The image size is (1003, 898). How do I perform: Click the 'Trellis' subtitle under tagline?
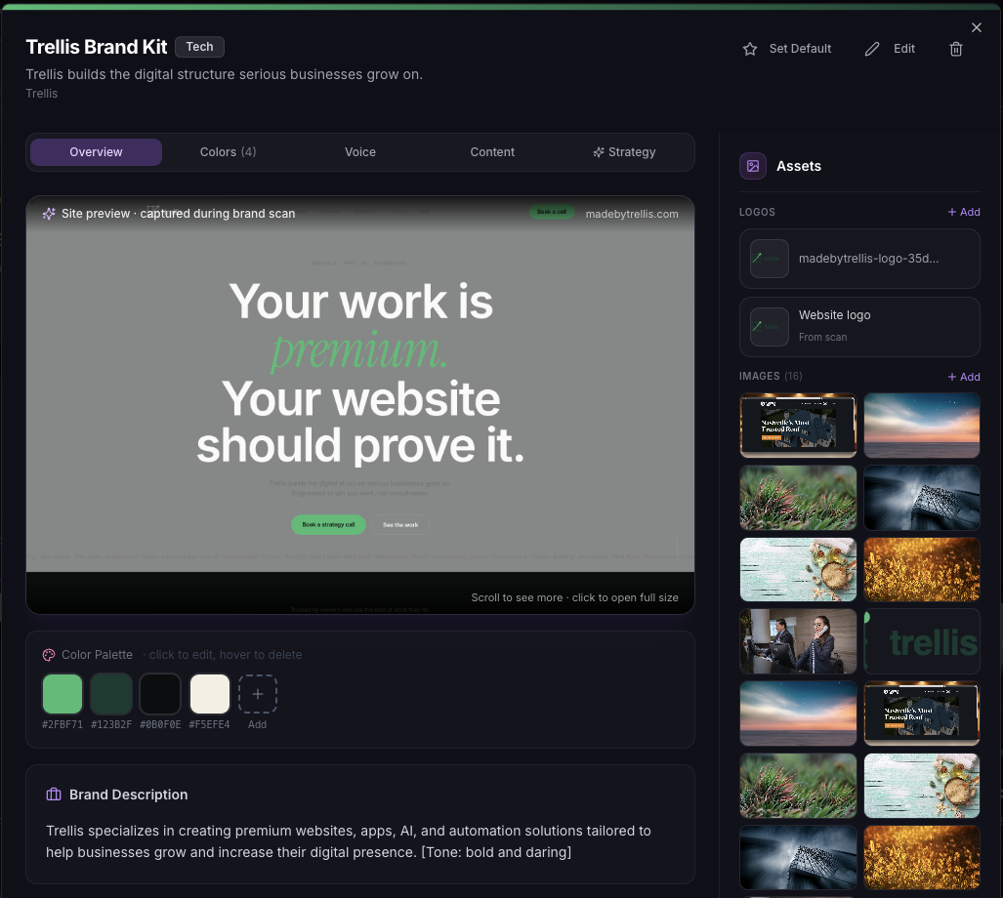[x=42, y=94]
